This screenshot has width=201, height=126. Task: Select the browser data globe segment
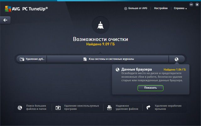[x=177, y=59]
